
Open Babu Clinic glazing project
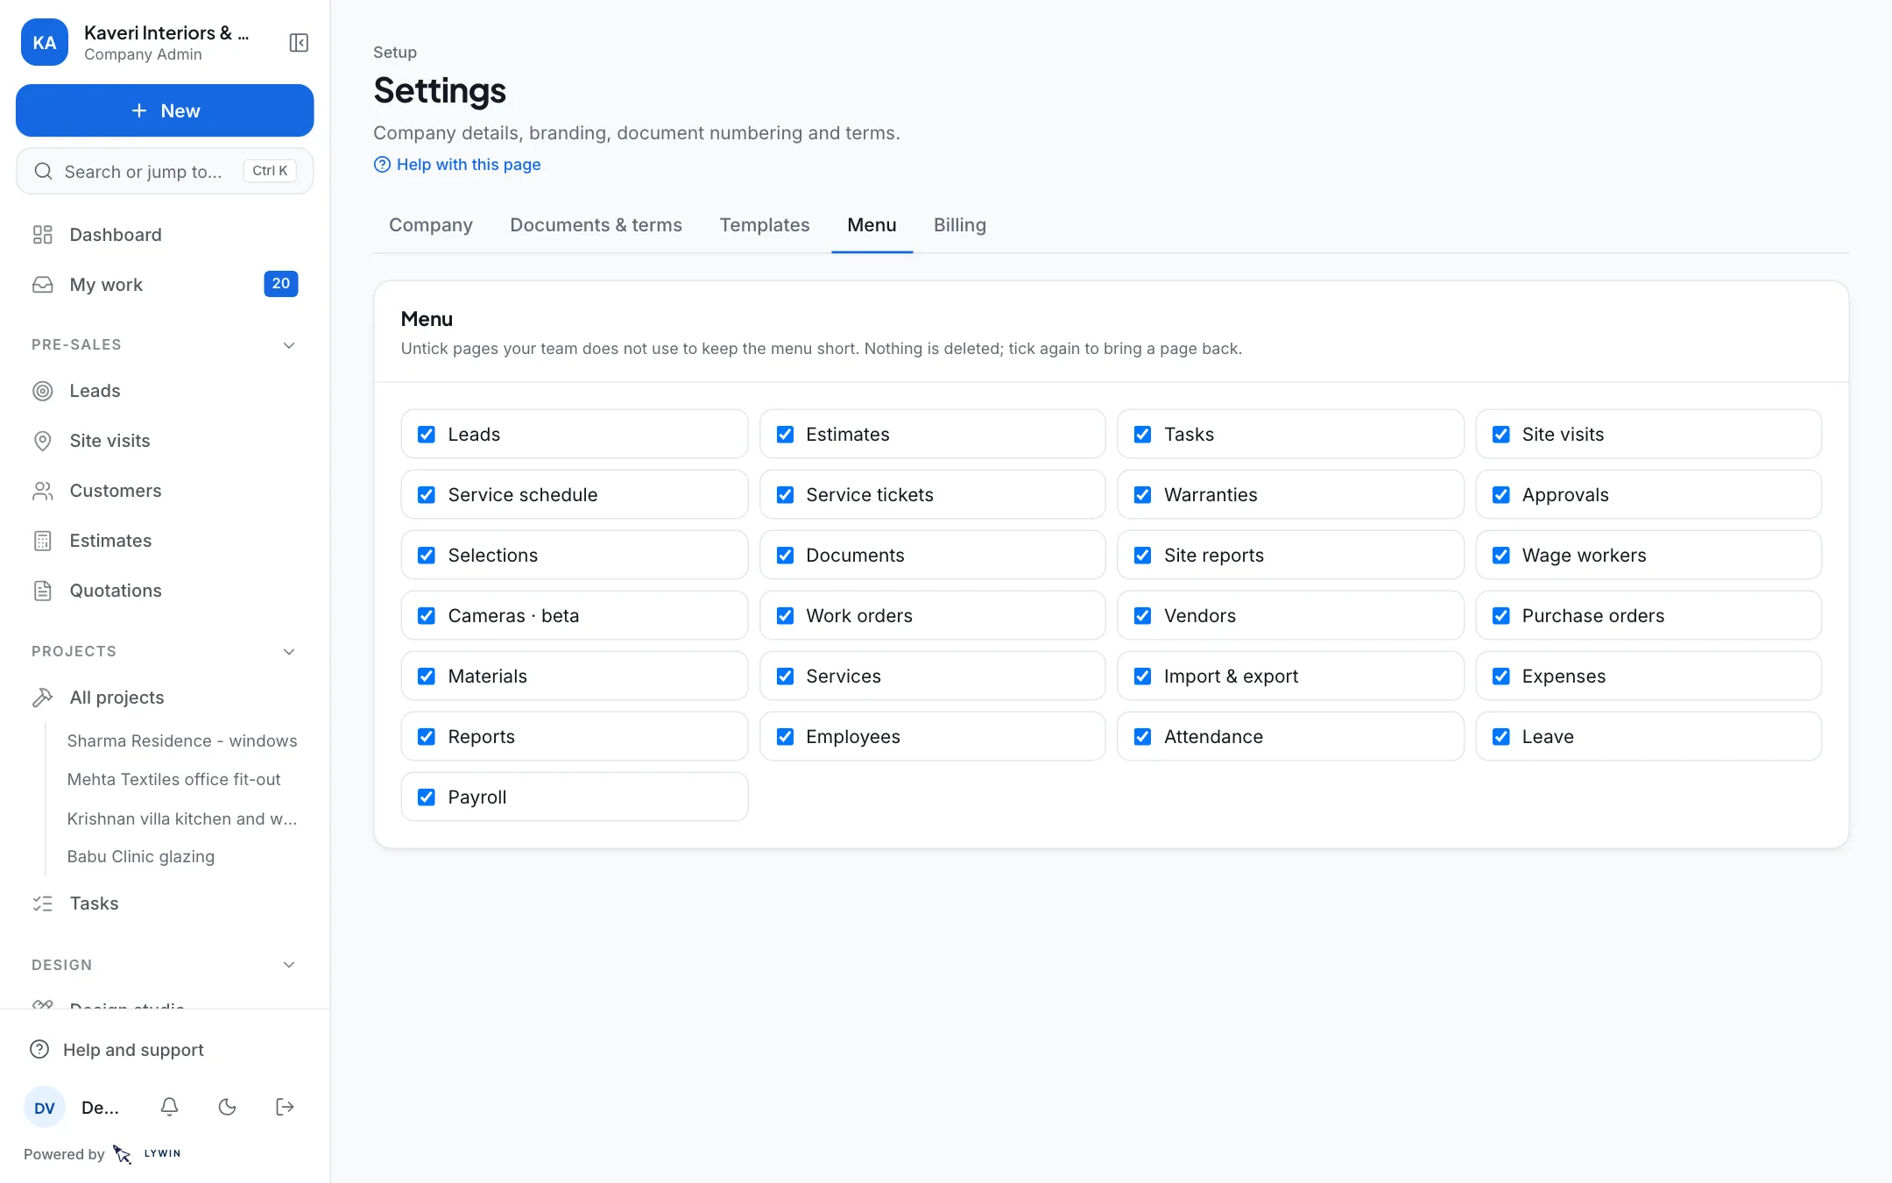tap(141, 857)
